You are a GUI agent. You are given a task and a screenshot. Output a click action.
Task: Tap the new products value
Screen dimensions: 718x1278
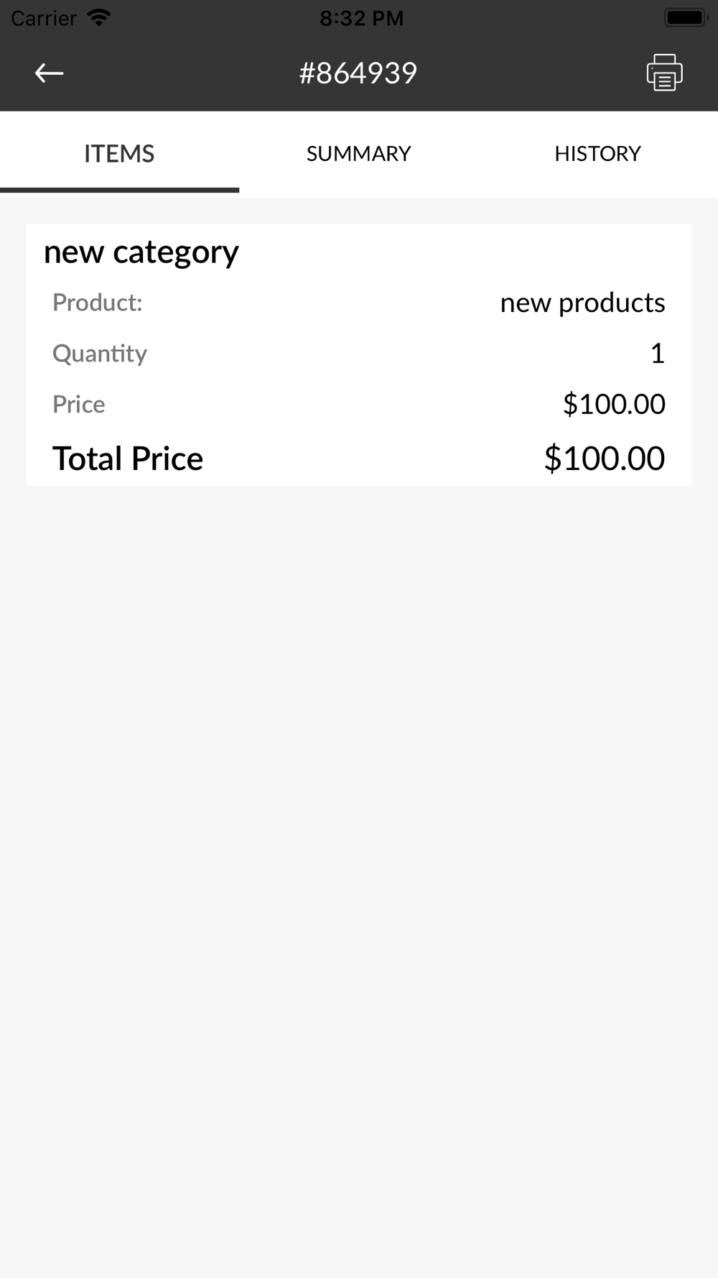[582, 303]
